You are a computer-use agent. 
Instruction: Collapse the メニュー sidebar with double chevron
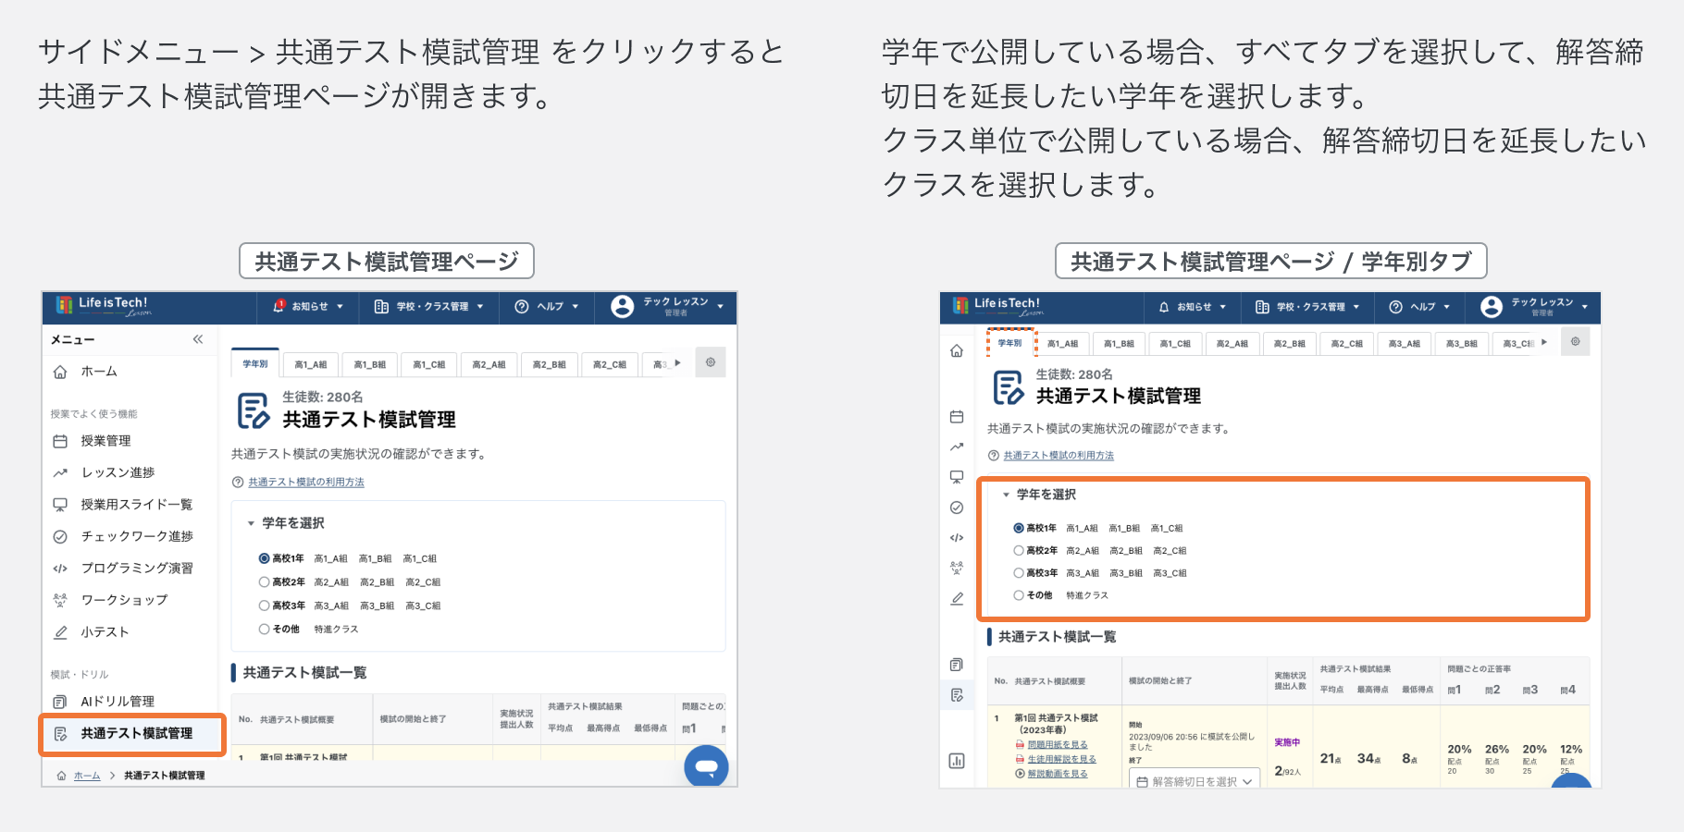click(198, 339)
